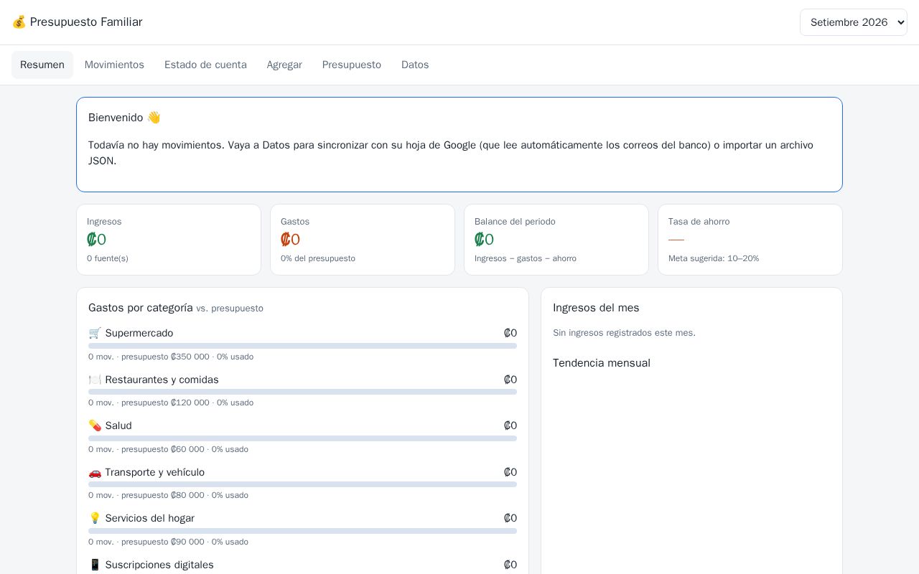The image size is (919, 574).
Task: Open the Agregar tab
Action: [x=284, y=65]
